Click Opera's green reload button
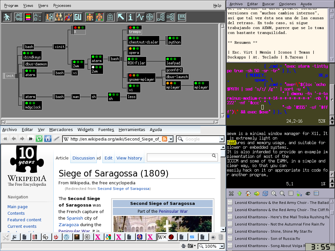 point(39,139)
